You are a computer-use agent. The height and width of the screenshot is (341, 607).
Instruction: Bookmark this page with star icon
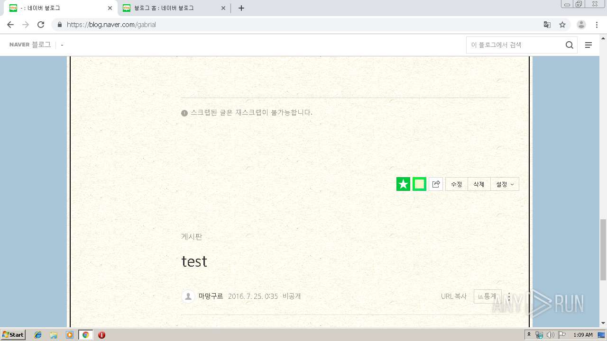562,25
